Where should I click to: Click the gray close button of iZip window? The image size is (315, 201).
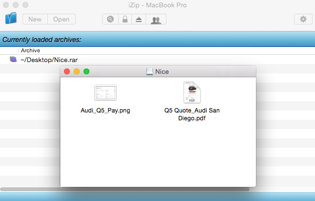(6, 5)
